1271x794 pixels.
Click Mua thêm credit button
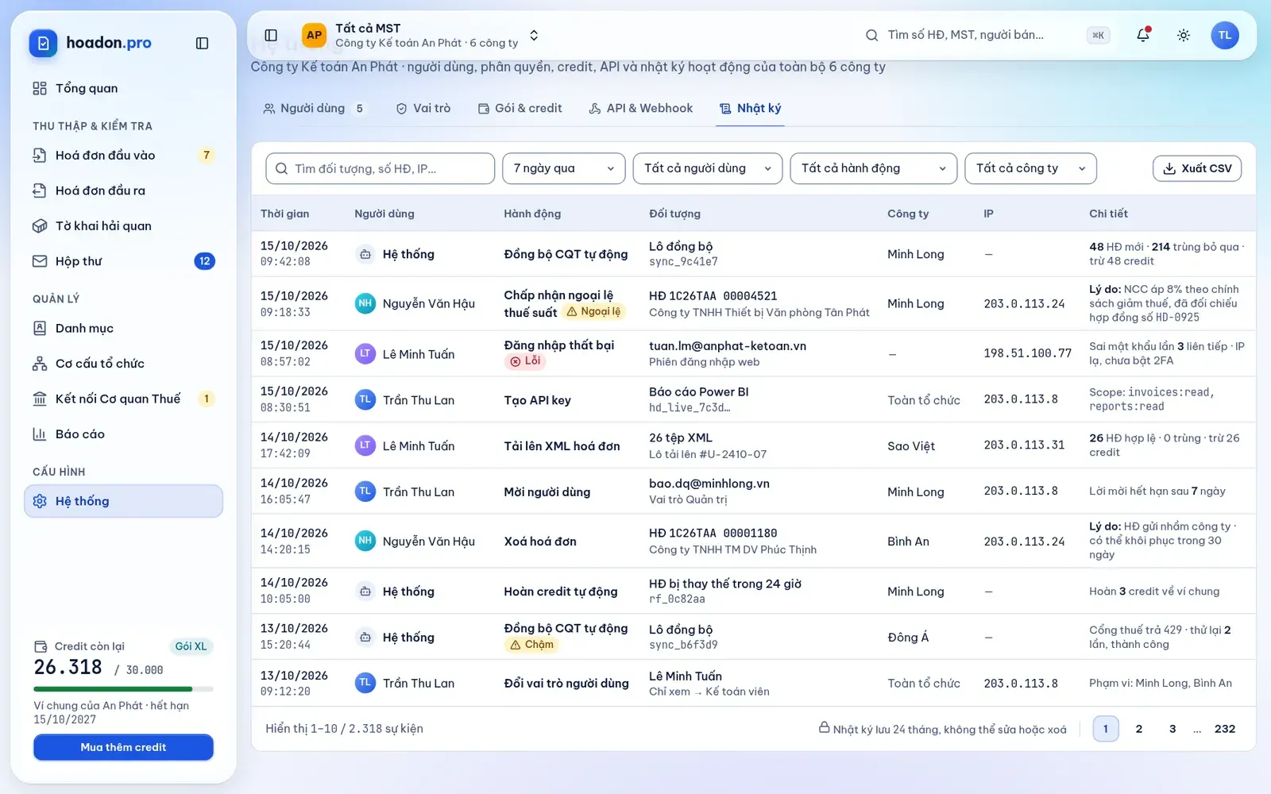point(123,747)
